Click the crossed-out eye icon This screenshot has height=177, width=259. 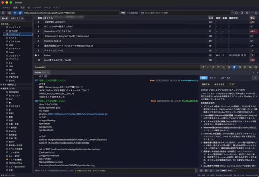pos(250,67)
